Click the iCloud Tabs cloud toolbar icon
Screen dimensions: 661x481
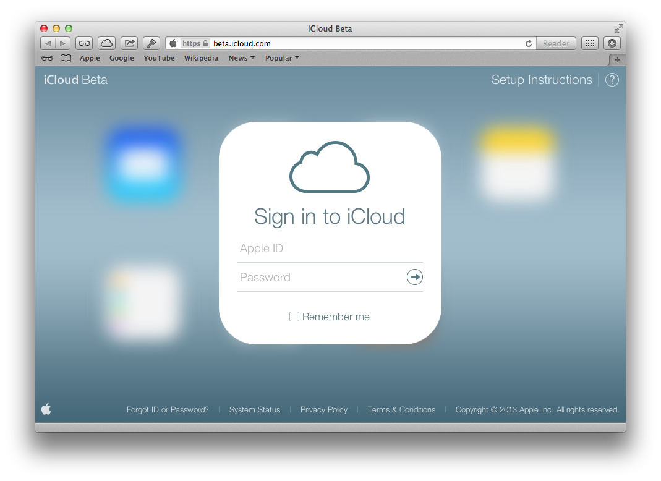coord(107,43)
